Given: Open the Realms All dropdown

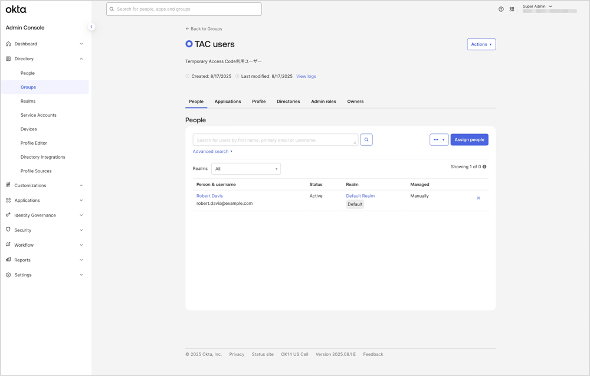Looking at the screenshot, I should [x=245, y=169].
